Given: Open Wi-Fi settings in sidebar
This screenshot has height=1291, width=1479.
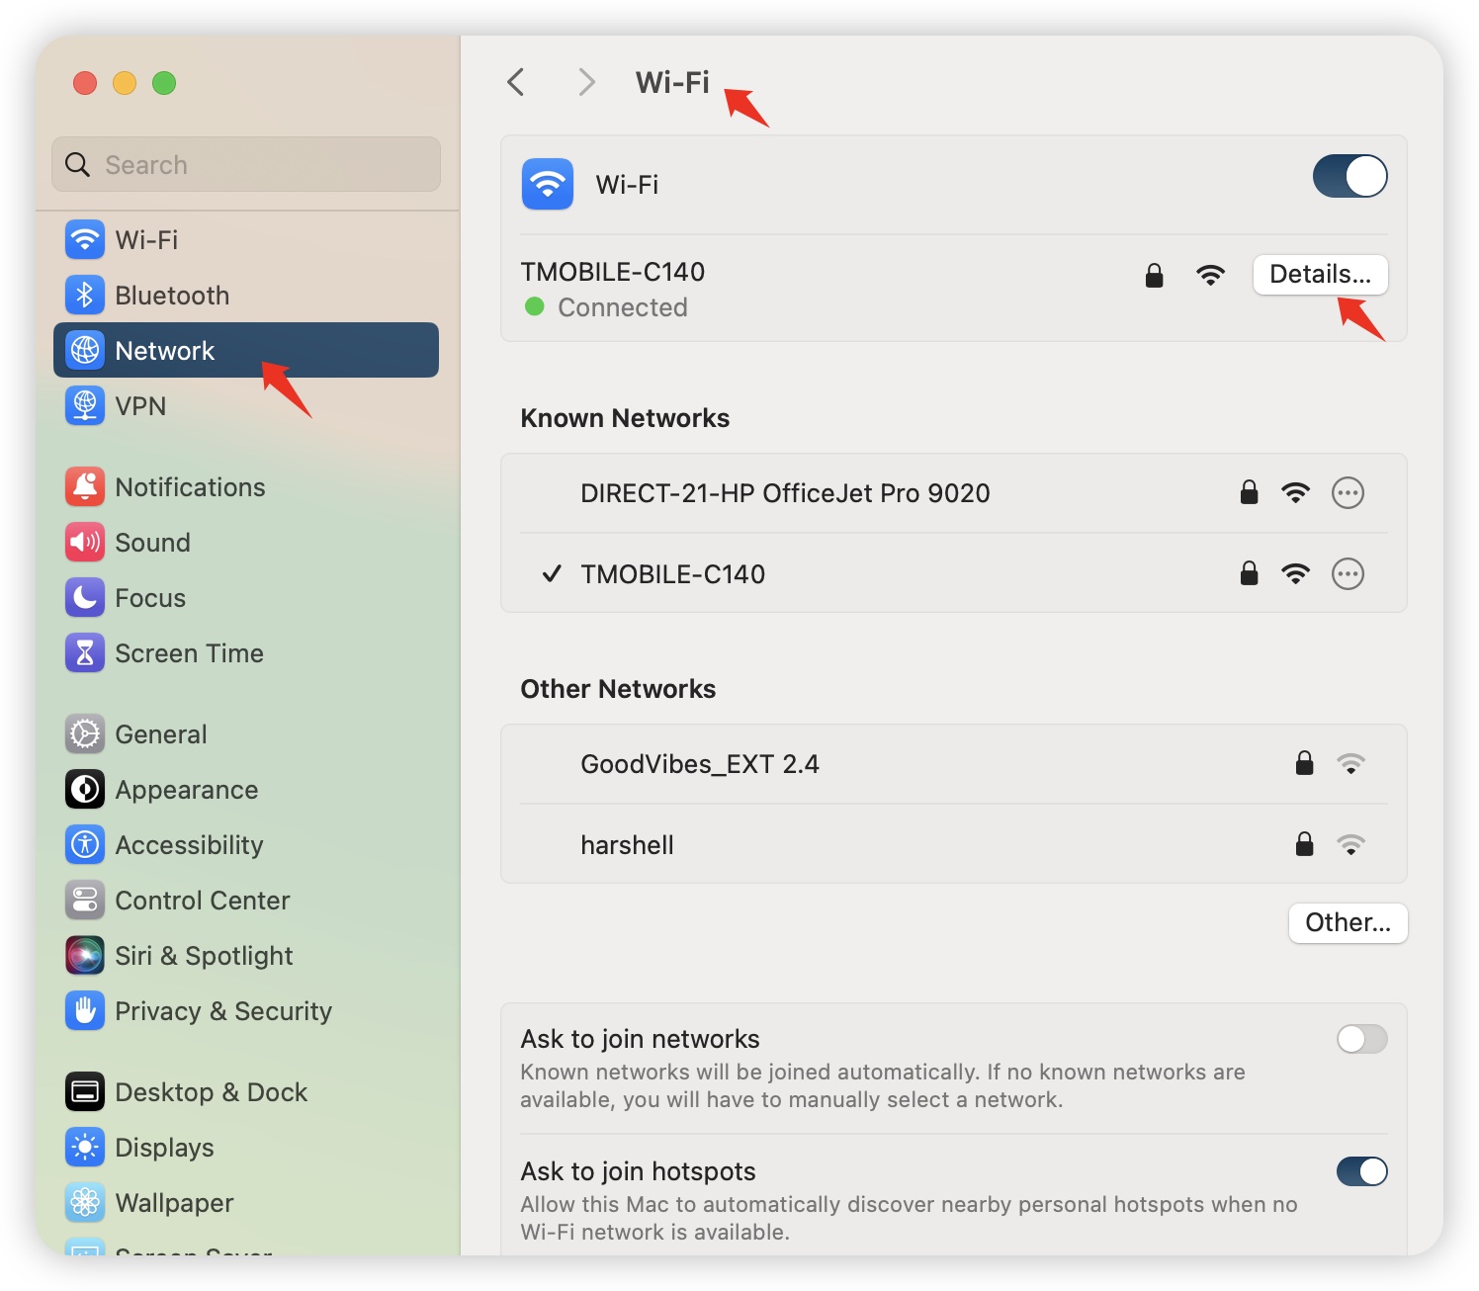Looking at the screenshot, I should pyautogui.click(x=246, y=239).
